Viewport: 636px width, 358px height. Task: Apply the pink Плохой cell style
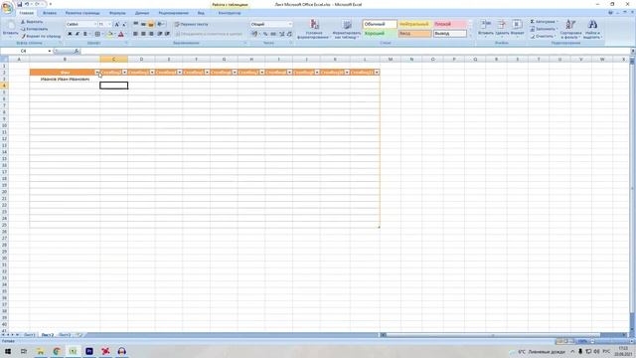click(x=449, y=24)
